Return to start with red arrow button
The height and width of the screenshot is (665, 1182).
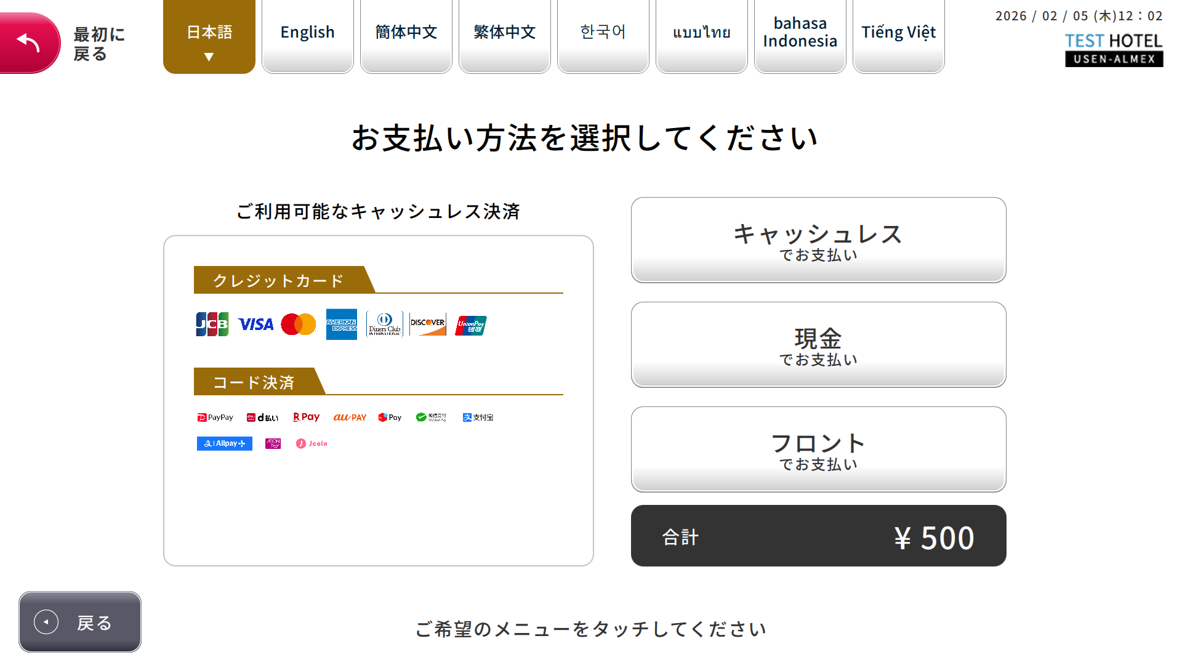pyautogui.click(x=30, y=43)
